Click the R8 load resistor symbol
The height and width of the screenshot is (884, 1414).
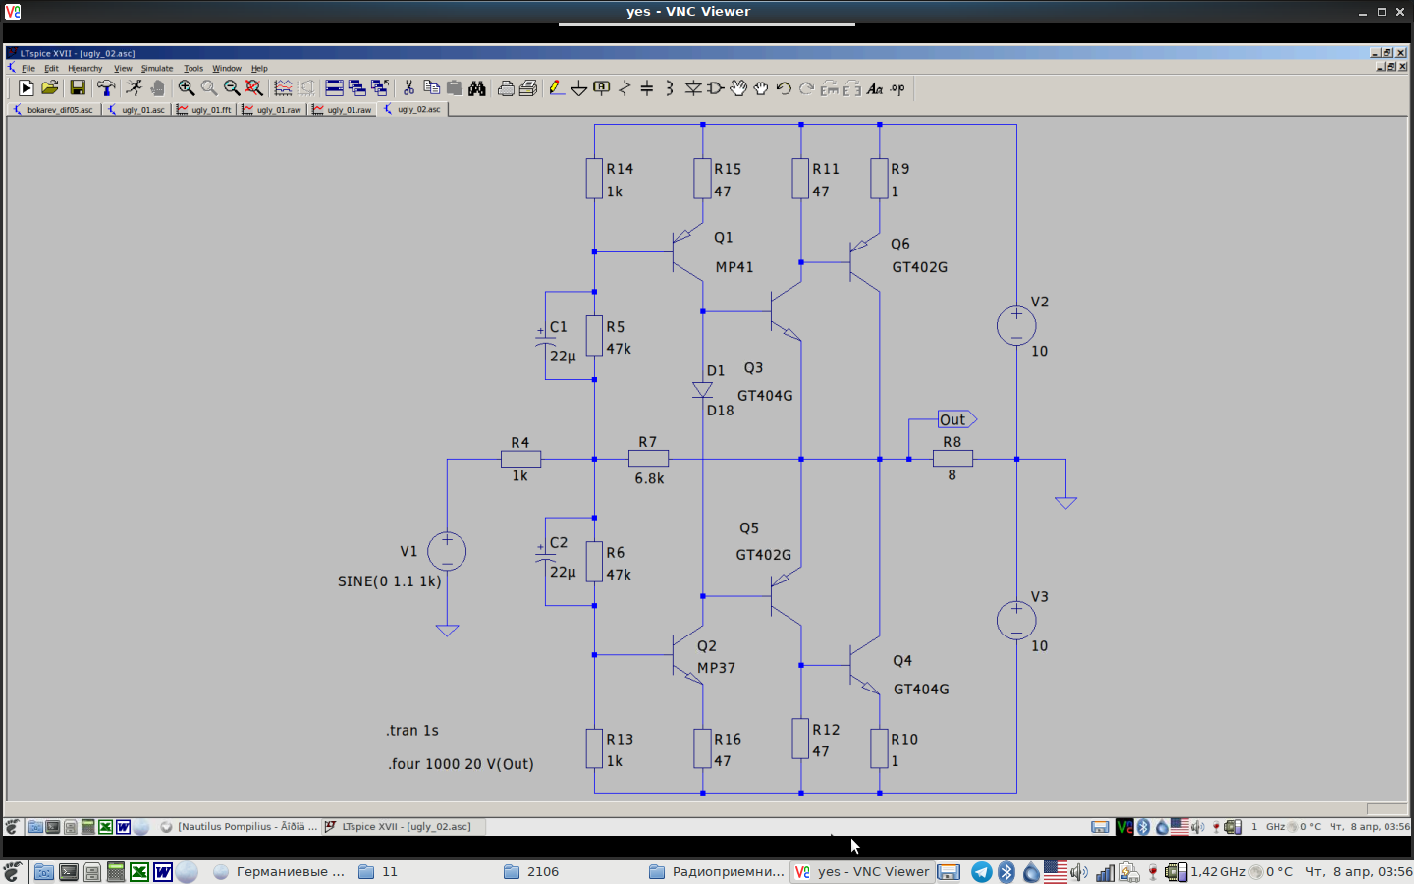[x=952, y=459]
